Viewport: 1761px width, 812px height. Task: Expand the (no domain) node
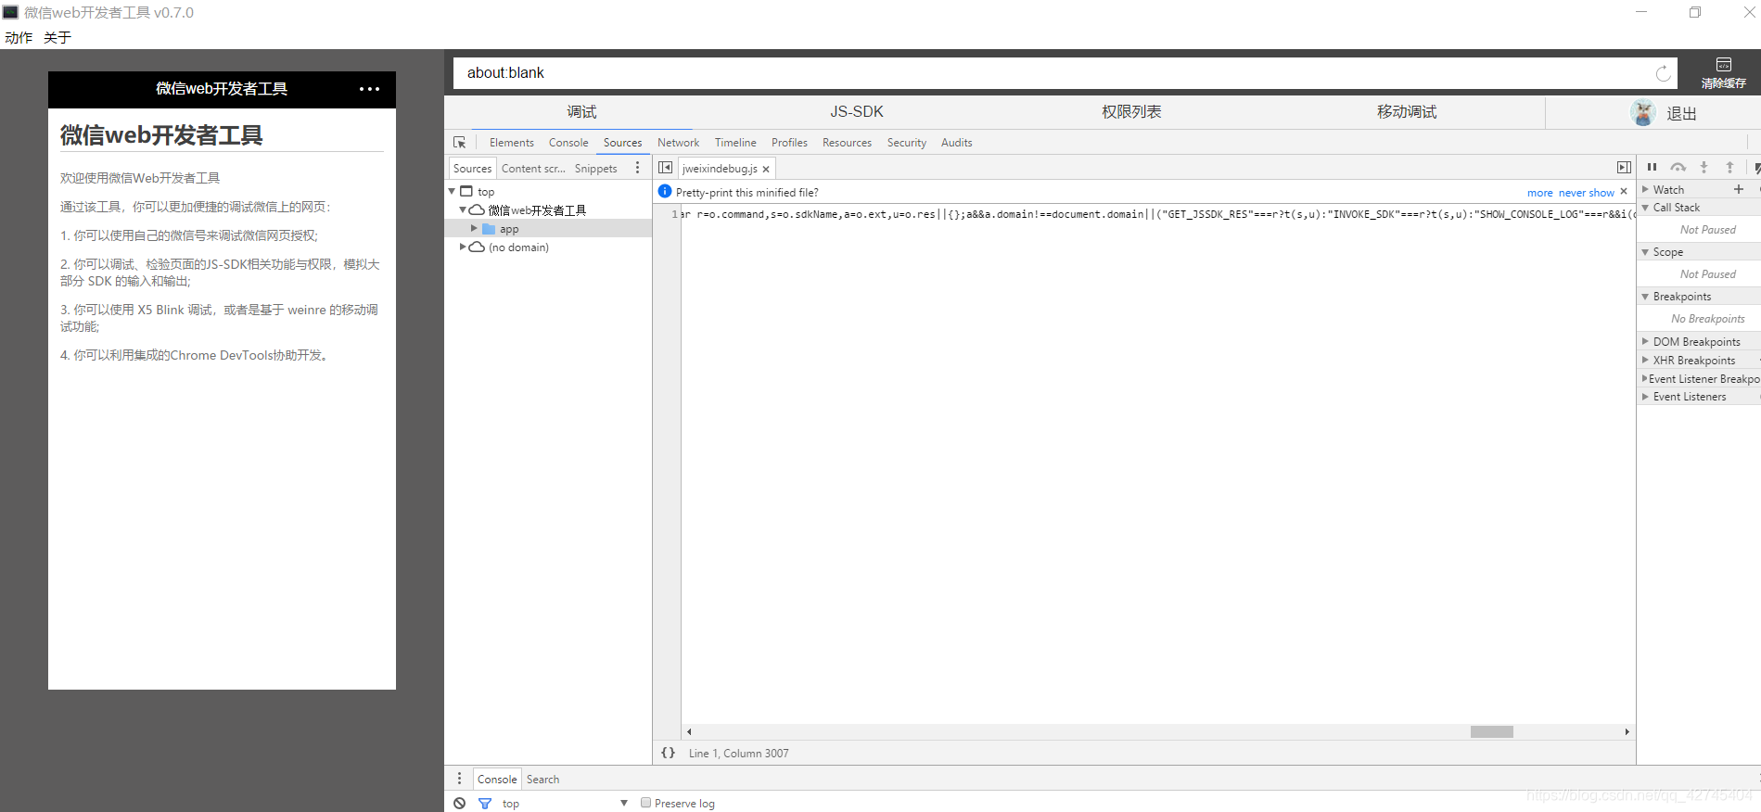463,247
